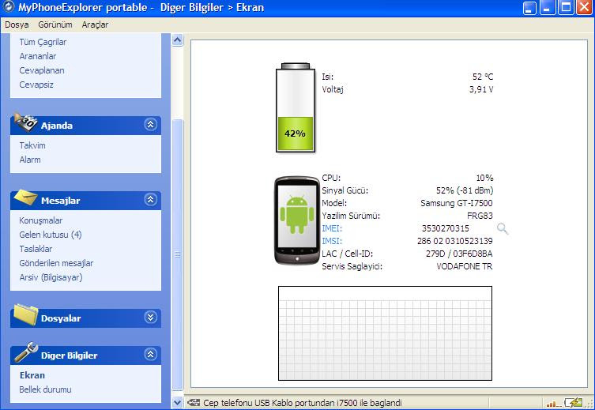Open Gönderilen mesajlar sent messages
595x410 pixels.
[x=56, y=263]
